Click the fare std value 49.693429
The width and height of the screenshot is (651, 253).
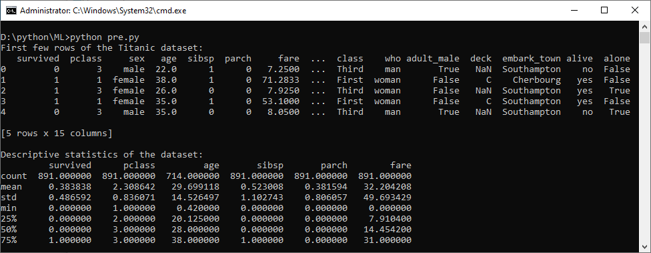coord(387,198)
